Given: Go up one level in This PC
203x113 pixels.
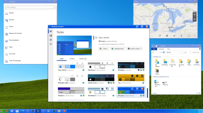Looking at the screenshot, I should pyautogui.click(x=161, y=52).
